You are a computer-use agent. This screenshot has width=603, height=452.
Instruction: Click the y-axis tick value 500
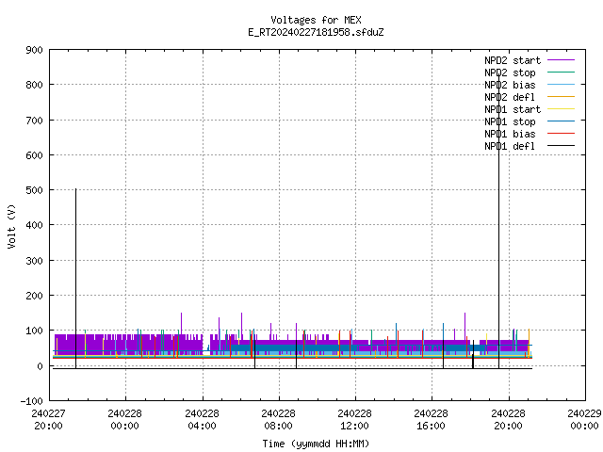[x=34, y=190]
